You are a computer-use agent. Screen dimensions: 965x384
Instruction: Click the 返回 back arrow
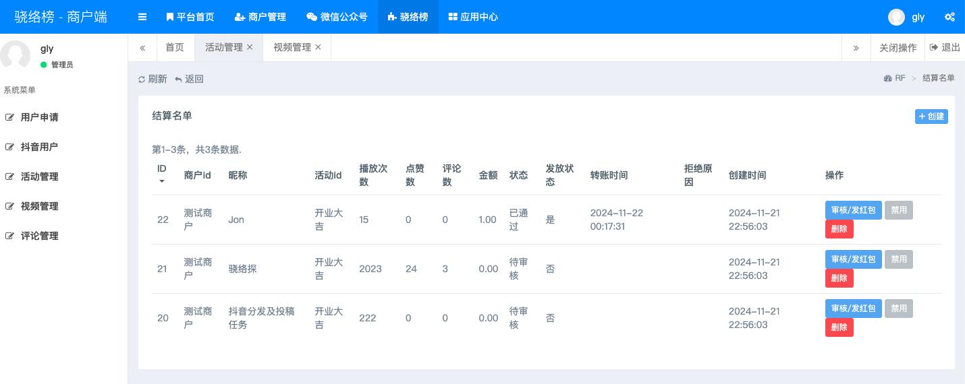179,79
